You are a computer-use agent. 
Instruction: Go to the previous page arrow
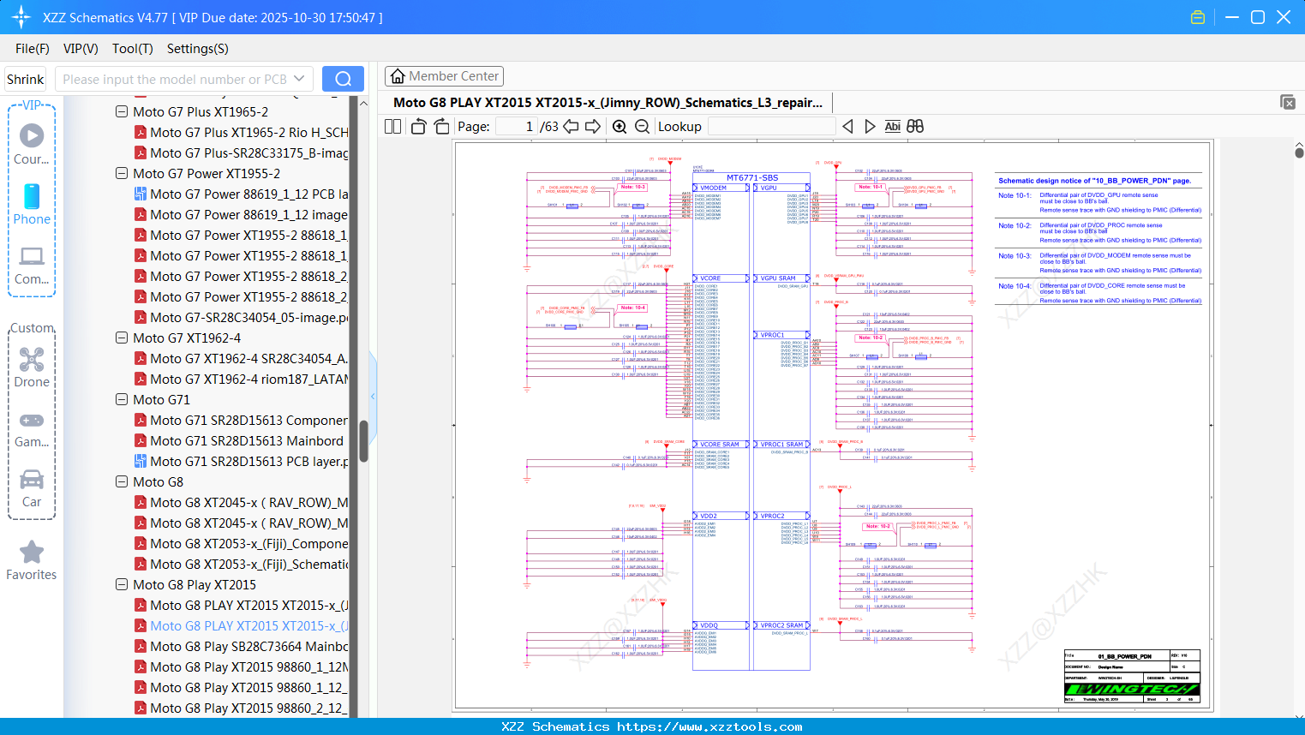[571, 127]
